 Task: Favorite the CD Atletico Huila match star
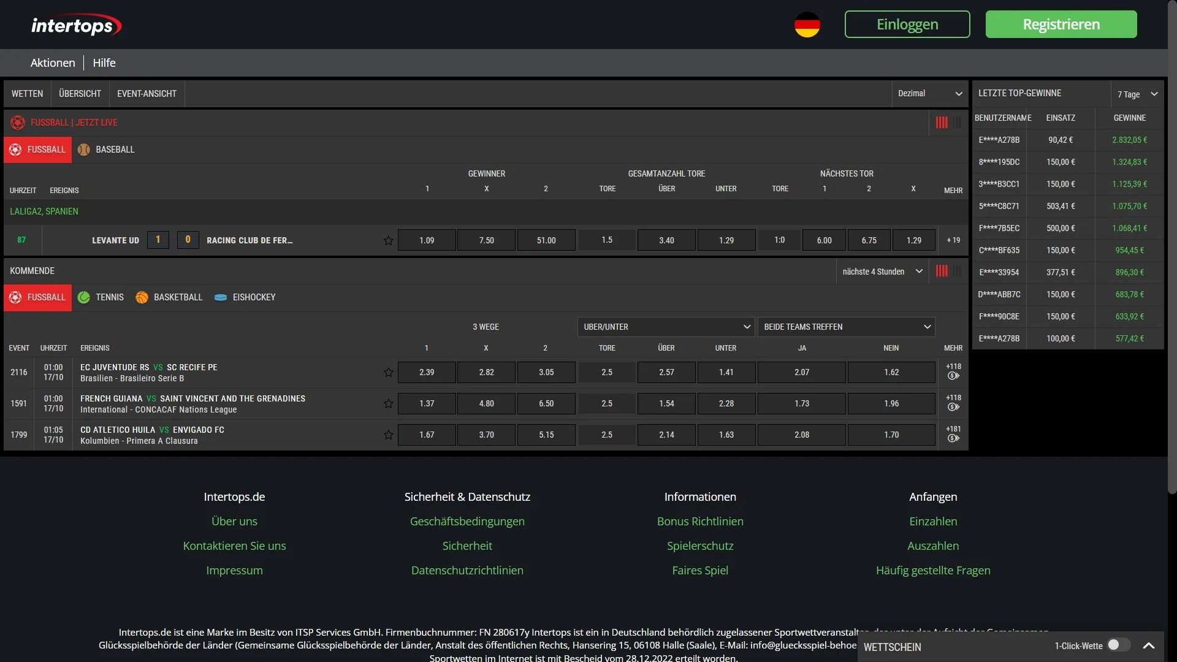[388, 435]
